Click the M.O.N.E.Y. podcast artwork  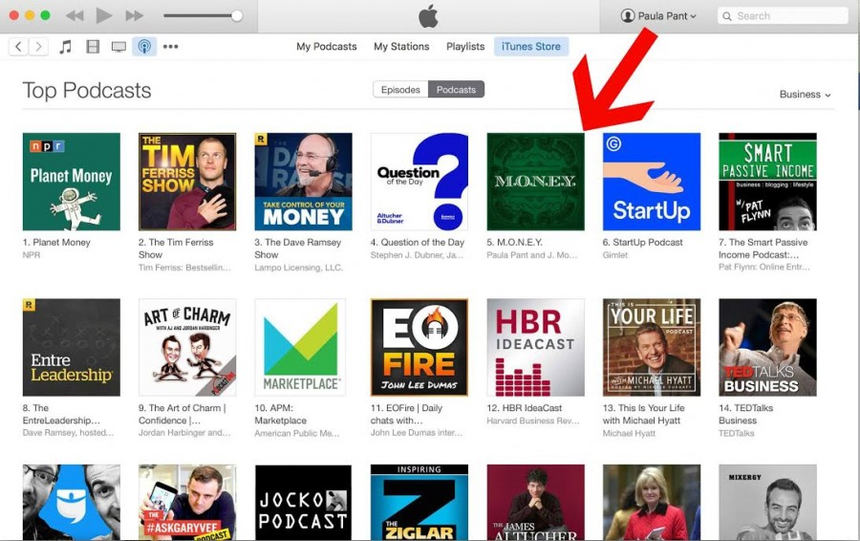535,182
